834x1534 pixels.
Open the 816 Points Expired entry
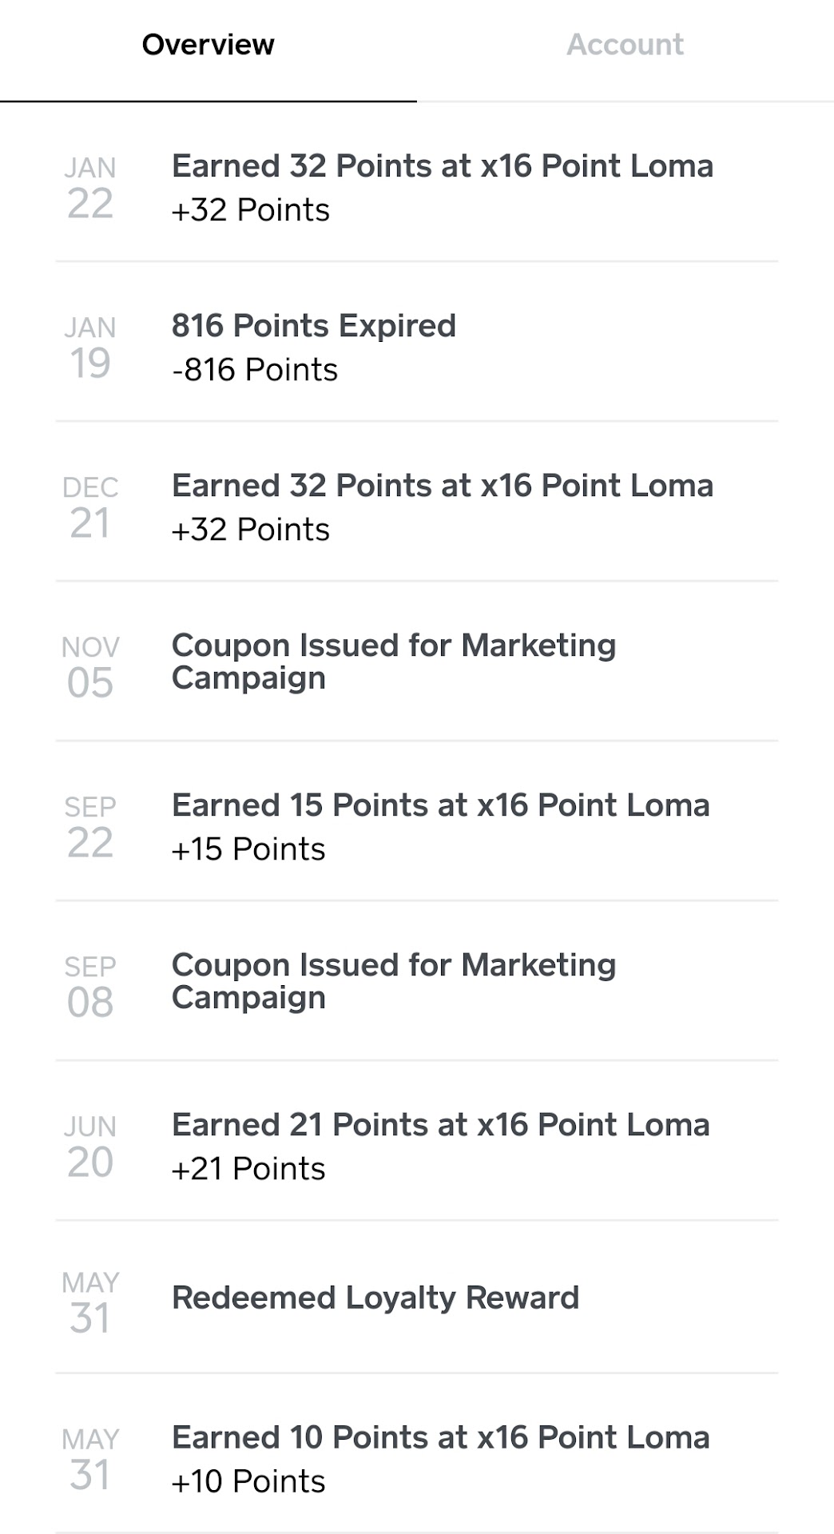coord(313,327)
